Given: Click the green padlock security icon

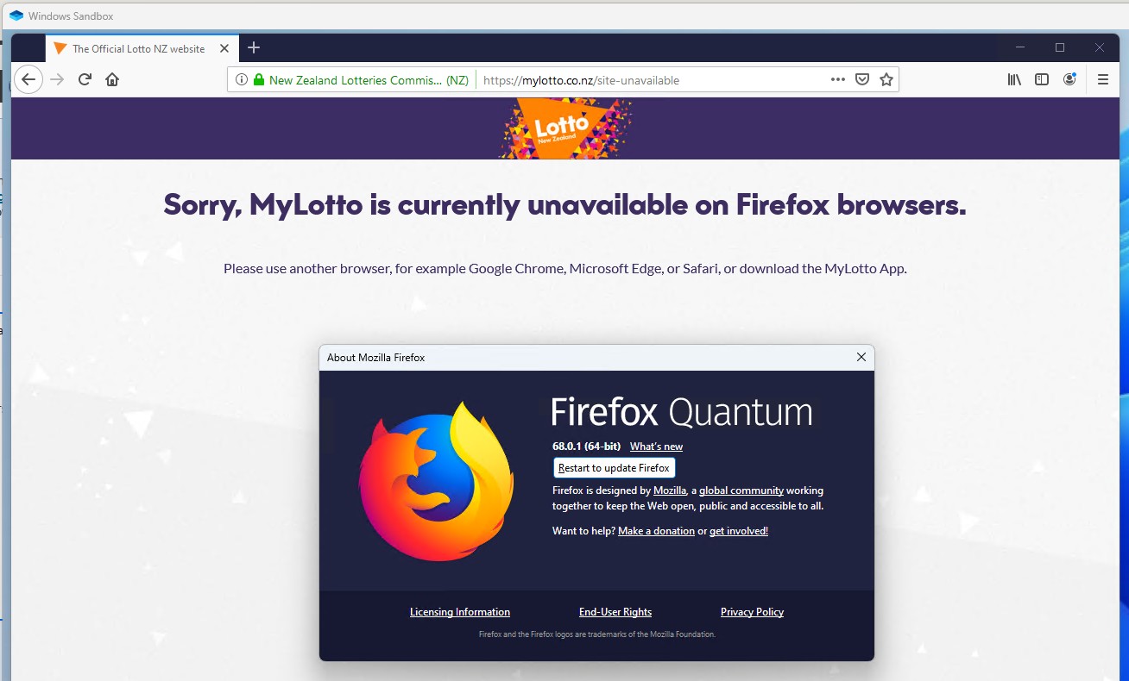Looking at the screenshot, I should pyautogui.click(x=258, y=80).
